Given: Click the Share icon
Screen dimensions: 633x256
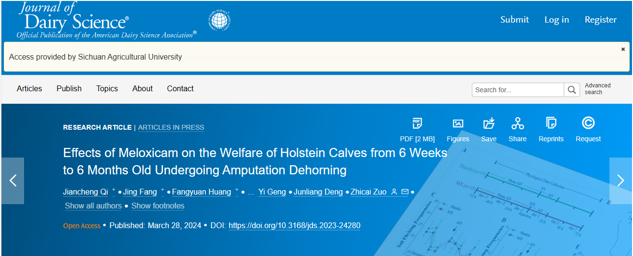Looking at the screenshot, I should [518, 124].
